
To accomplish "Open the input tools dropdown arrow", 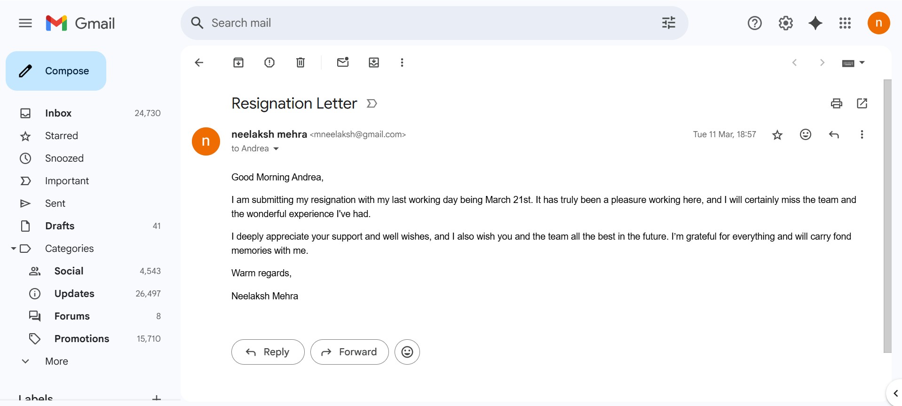I will click(x=862, y=62).
